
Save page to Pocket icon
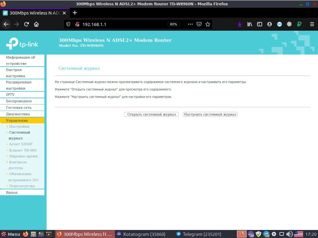click(x=199, y=24)
